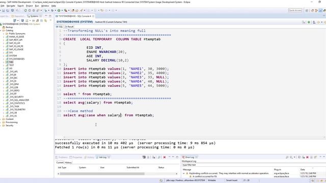Open the Window menu
Screen dimensions: 326x183
45,6
